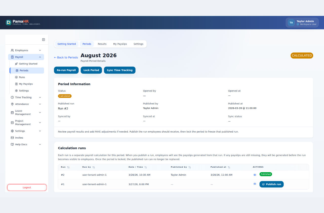Click the My Payslips document icon
Image resolution: width=324 pixels, height=213 pixels.
coord(16,84)
